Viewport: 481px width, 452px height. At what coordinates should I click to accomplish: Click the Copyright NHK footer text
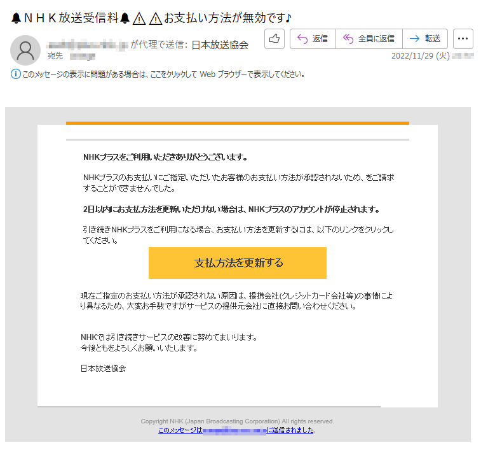click(x=237, y=421)
